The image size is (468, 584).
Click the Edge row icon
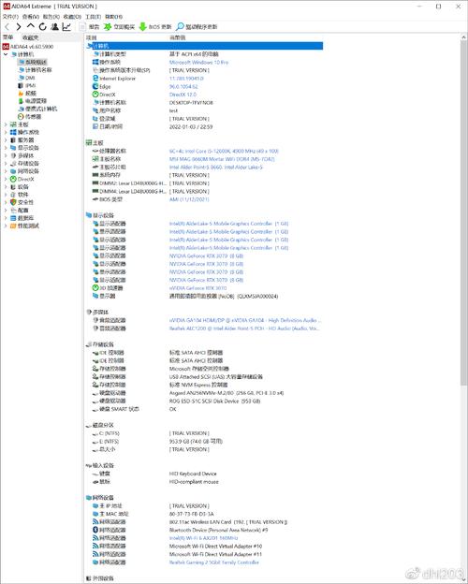point(95,86)
